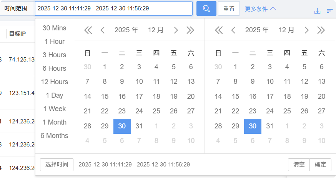Click 2025 年 year label in right calendar
The width and height of the screenshot is (336, 178).
click(257, 30)
